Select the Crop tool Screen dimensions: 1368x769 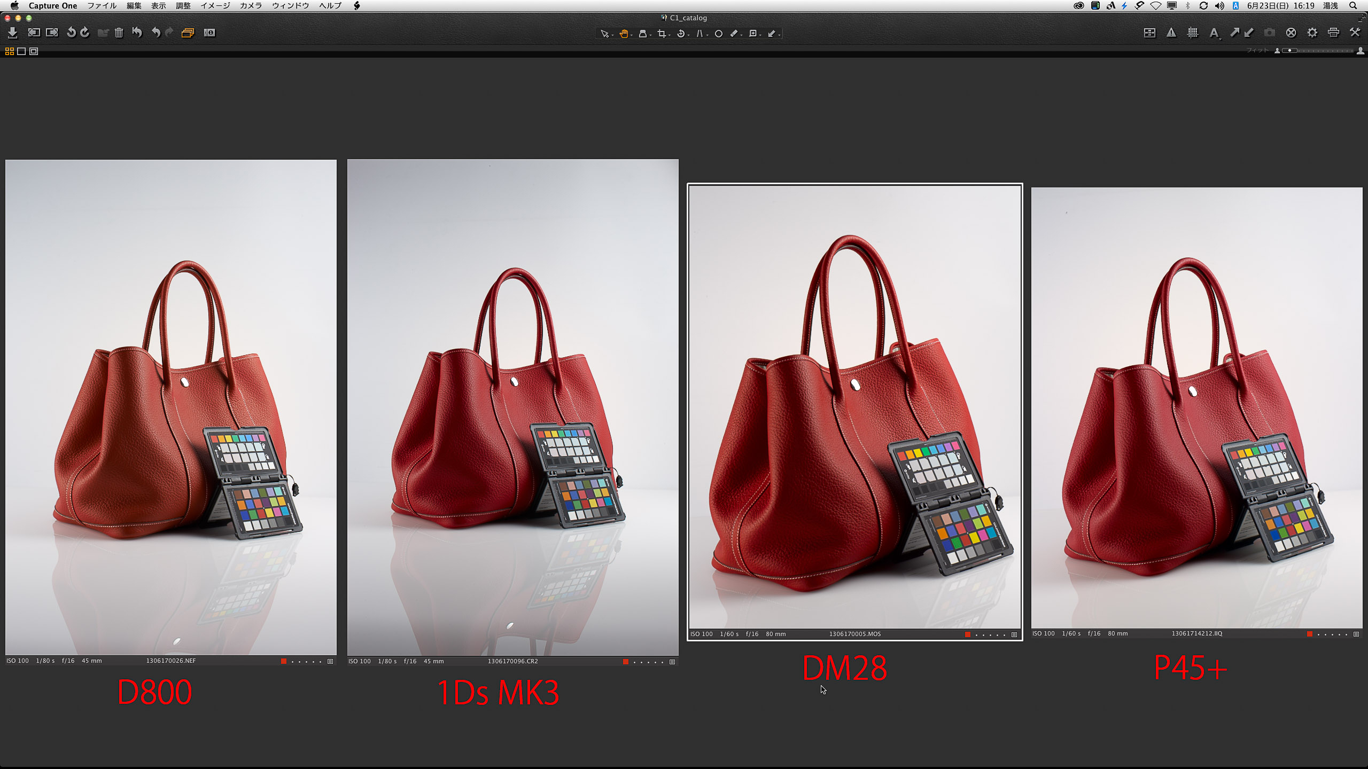(x=662, y=34)
